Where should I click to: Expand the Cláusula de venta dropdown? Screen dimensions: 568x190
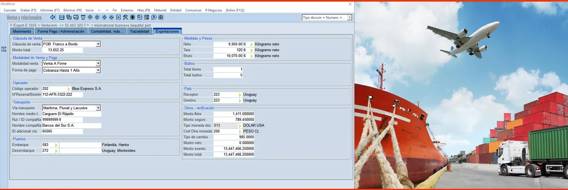click(98, 44)
